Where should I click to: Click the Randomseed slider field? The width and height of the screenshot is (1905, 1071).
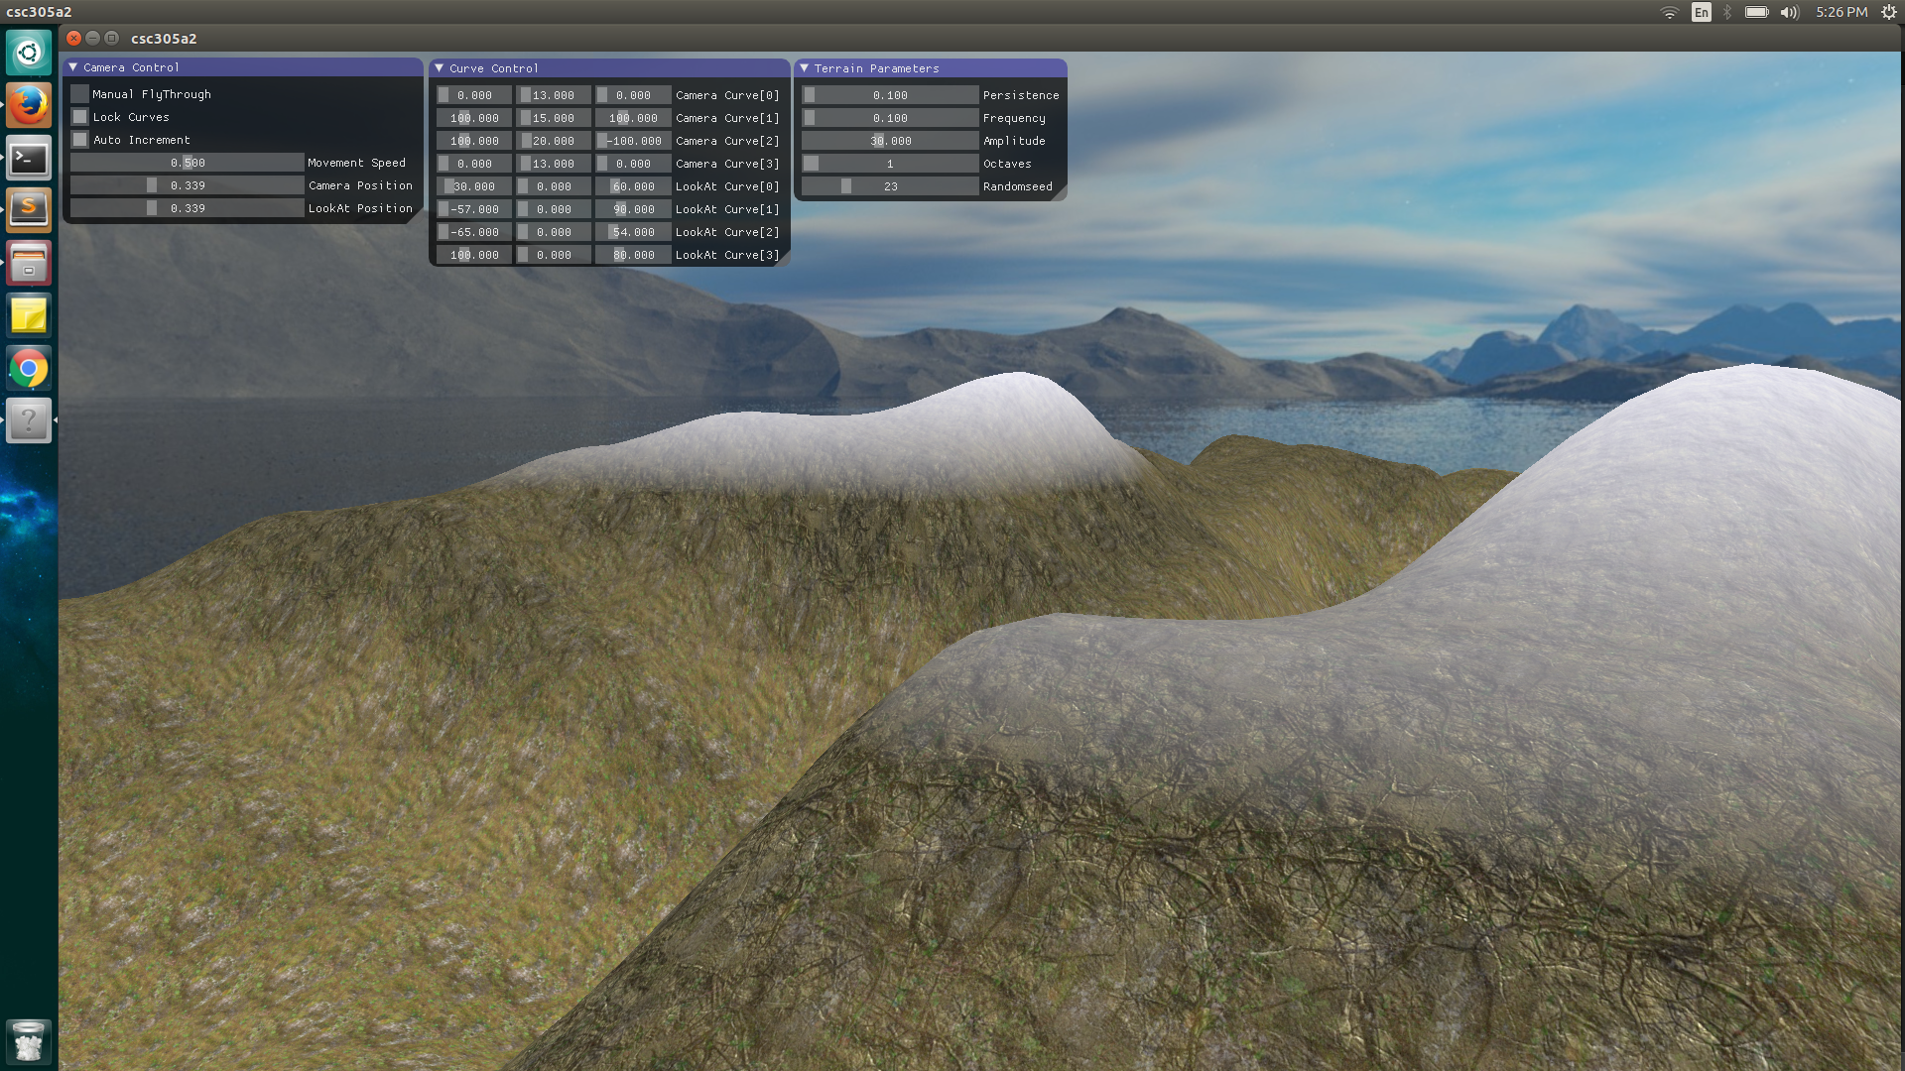pos(890,186)
